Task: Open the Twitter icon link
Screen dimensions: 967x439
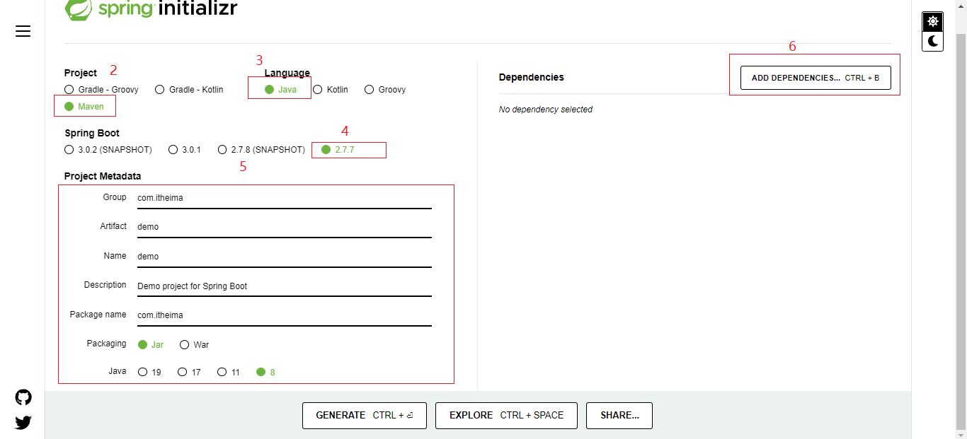Action: click(x=23, y=423)
